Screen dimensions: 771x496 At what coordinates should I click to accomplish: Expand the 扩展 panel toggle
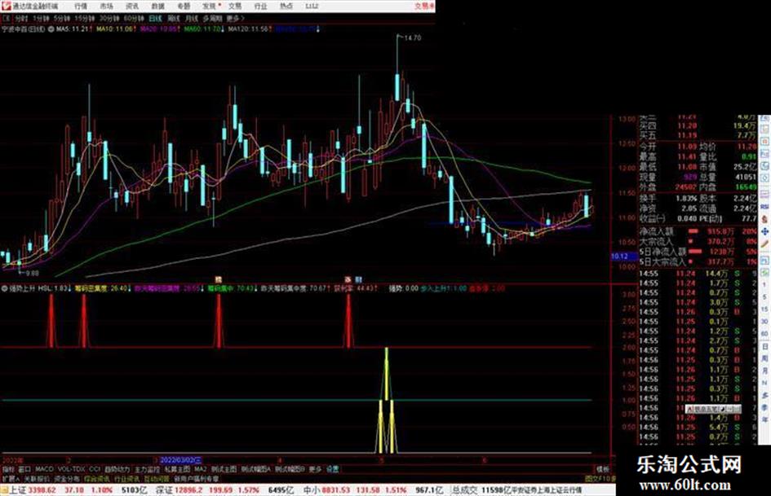click(x=10, y=478)
